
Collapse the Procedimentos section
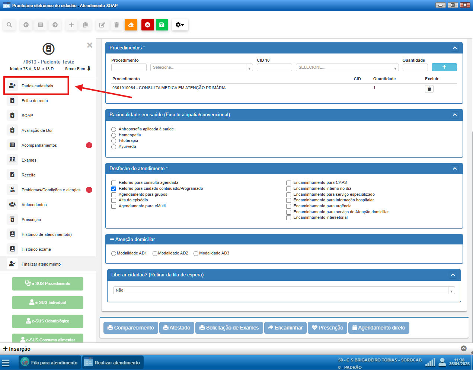[x=454, y=48]
